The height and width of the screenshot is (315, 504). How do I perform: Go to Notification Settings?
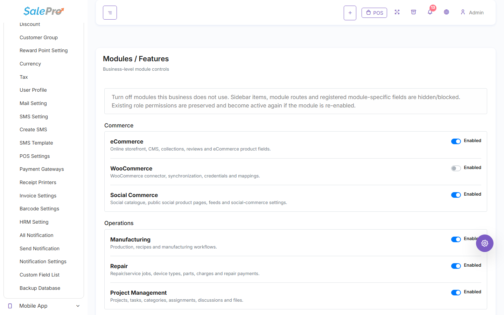[x=43, y=261]
